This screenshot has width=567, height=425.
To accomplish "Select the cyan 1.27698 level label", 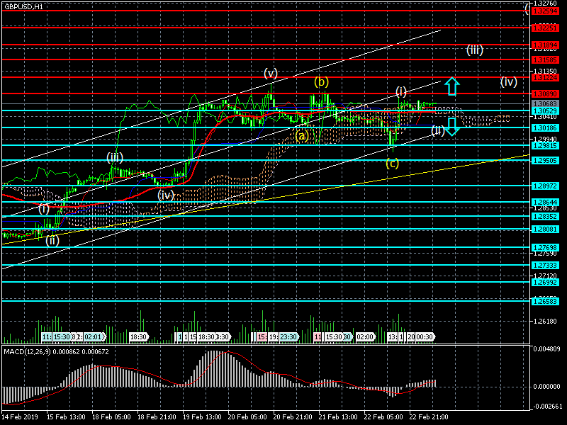I will [545, 247].
